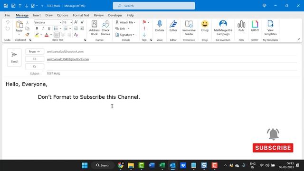Click the Send button
The height and width of the screenshot is (171, 304).
(x=14, y=57)
